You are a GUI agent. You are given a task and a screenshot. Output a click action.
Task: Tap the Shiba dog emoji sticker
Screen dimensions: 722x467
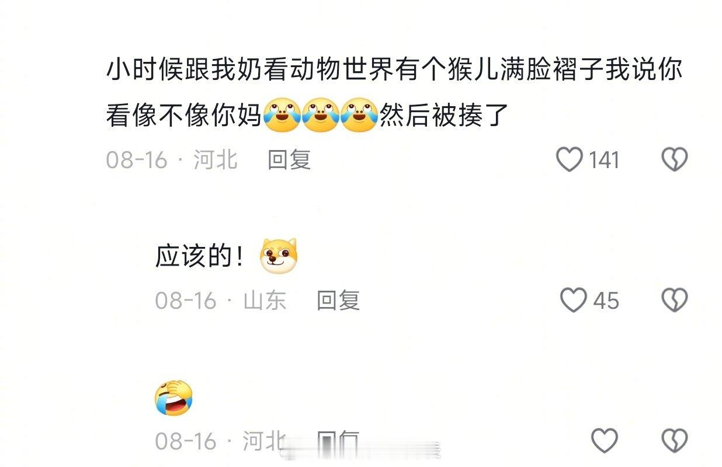[279, 257]
